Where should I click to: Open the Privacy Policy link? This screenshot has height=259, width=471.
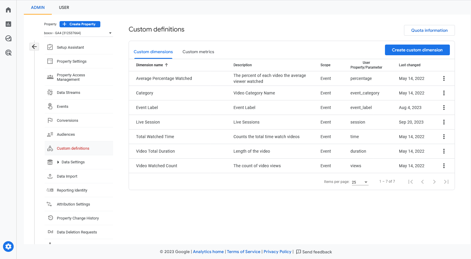[277, 252]
